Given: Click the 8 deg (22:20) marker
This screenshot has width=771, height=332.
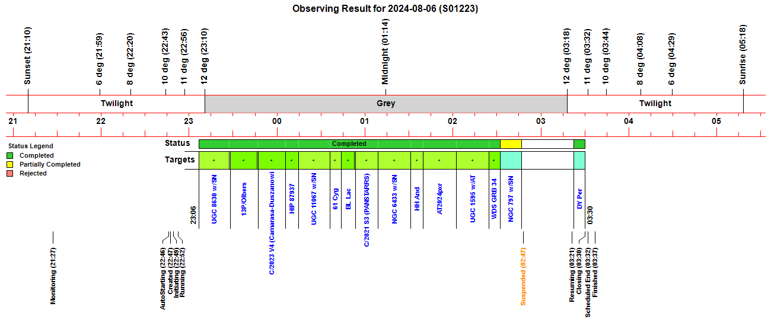Looking at the screenshot, I should tap(130, 59).
